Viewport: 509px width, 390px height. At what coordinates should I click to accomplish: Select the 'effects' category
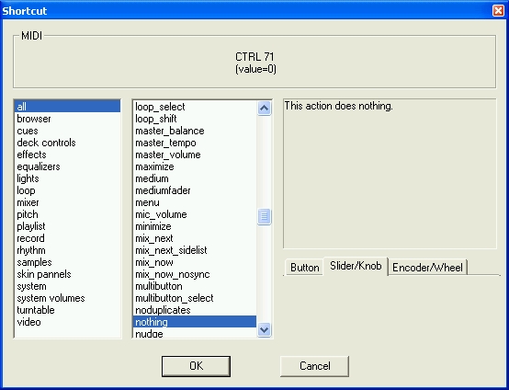coord(31,155)
